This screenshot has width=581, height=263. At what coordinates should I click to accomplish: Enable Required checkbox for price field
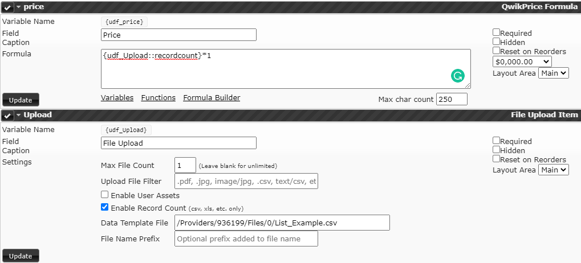click(x=496, y=32)
